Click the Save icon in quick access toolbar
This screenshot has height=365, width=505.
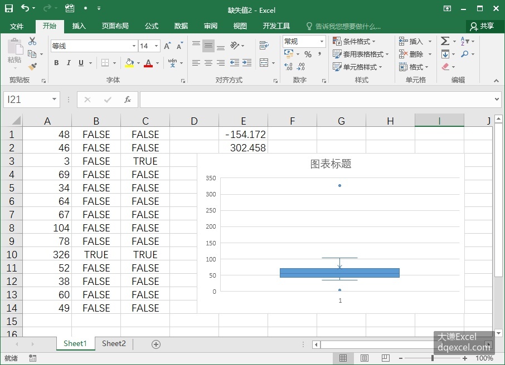(x=9, y=8)
